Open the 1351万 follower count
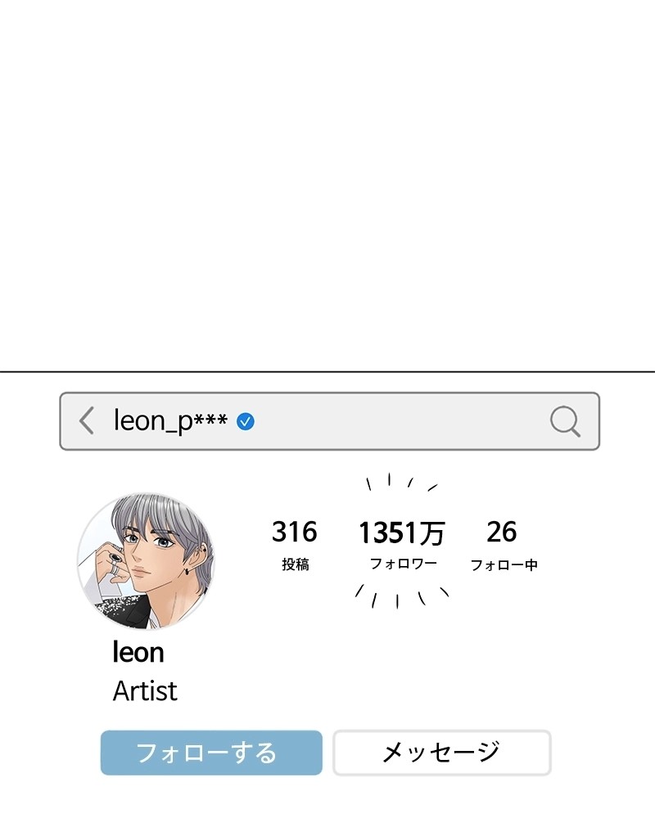Viewport: 655px width, 818px height. click(x=401, y=534)
